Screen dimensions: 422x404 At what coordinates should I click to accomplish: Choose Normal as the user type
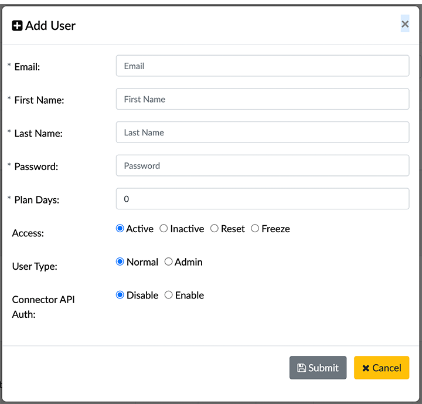point(120,262)
